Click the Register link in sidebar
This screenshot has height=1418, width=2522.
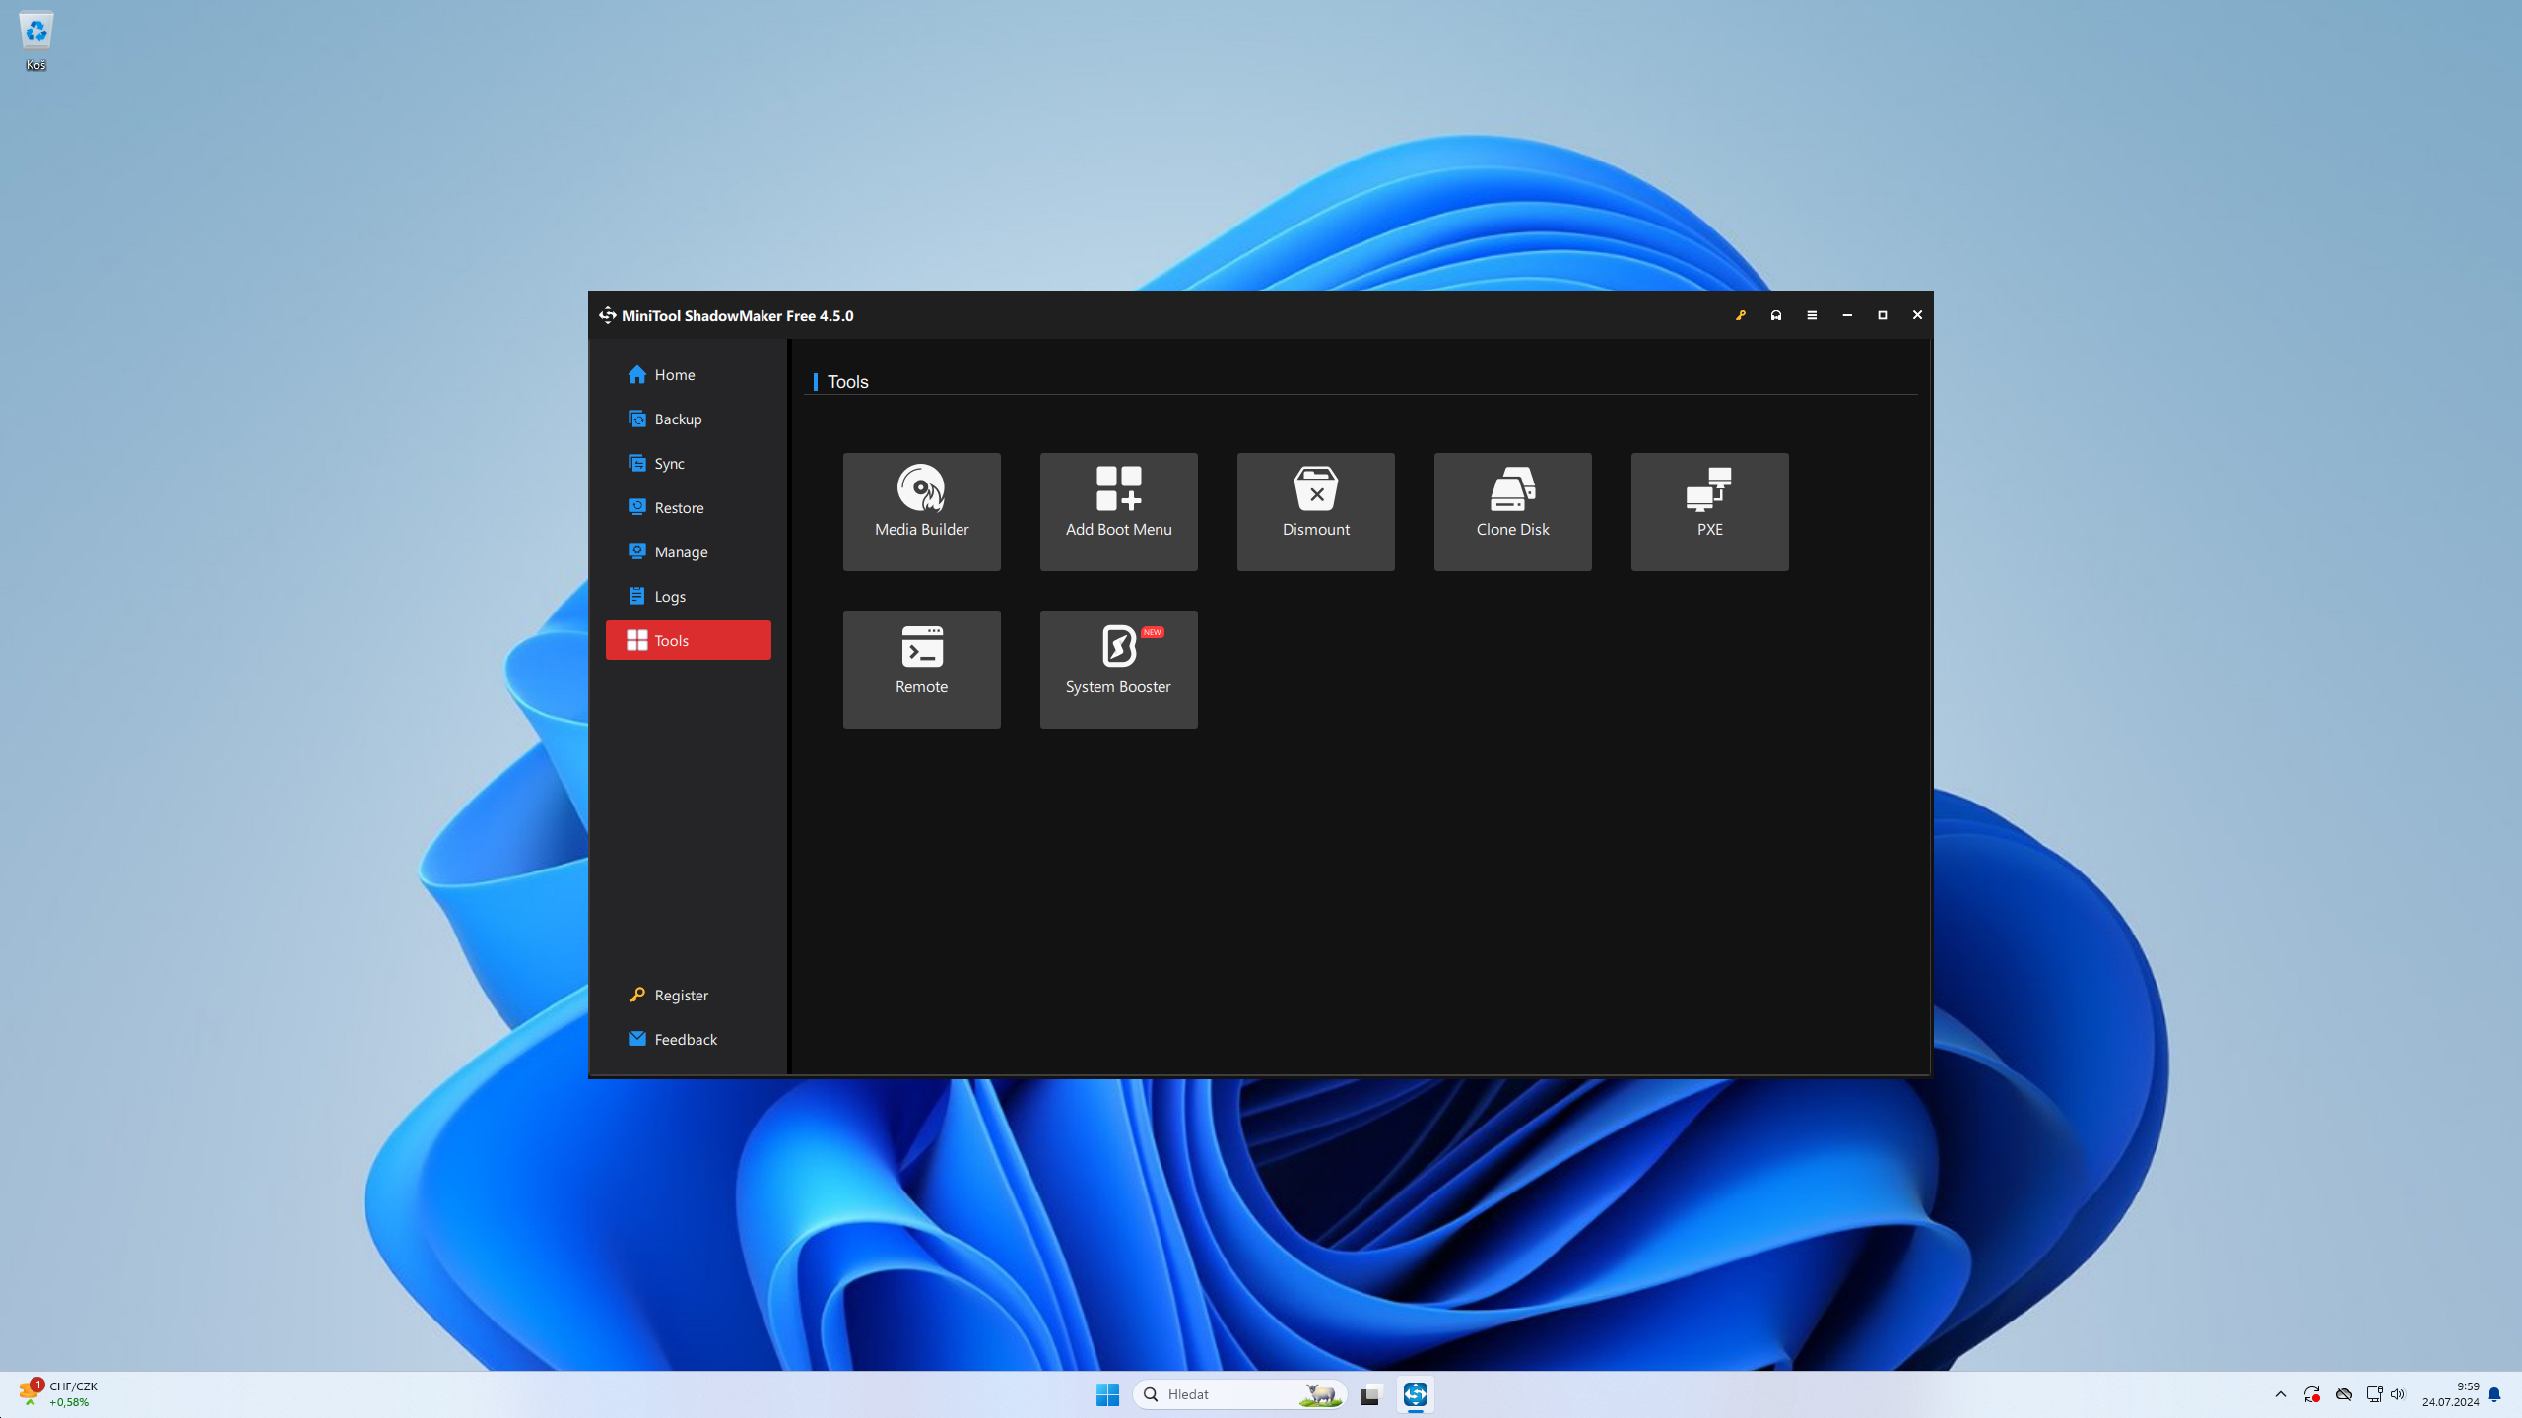680,995
